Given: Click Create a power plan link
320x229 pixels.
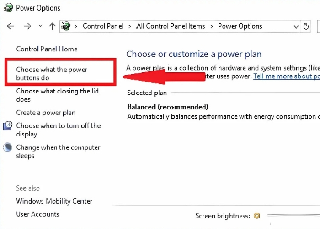Looking at the screenshot, I should (x=46, y=113).
